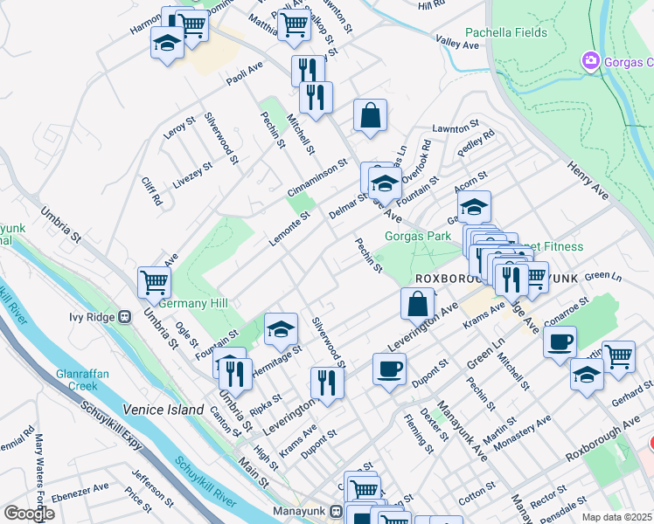Image resolution: width=654 pixels, height=524 pixels.
Task: Open the top shopping cart marker near Manayunk station
Action: (365, 488)
